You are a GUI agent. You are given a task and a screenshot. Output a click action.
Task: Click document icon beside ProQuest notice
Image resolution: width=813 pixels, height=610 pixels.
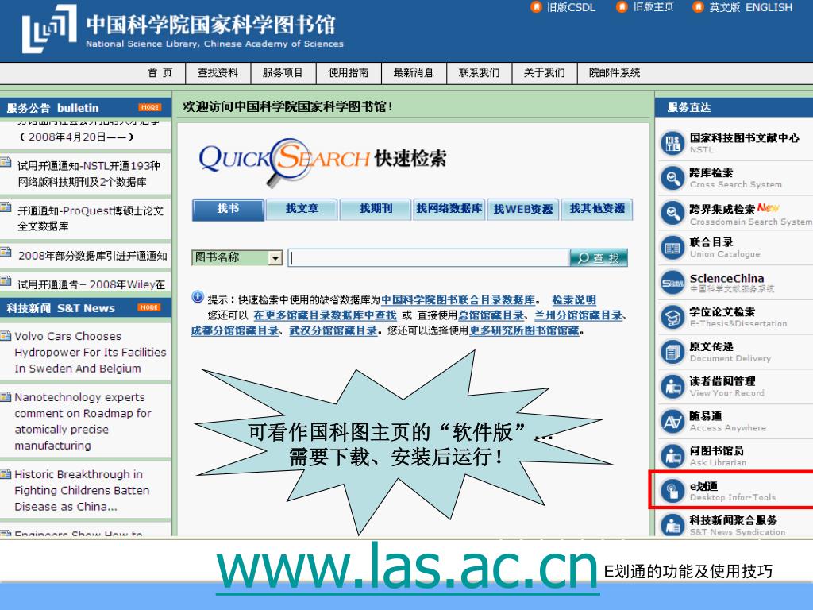coord(6,207)
